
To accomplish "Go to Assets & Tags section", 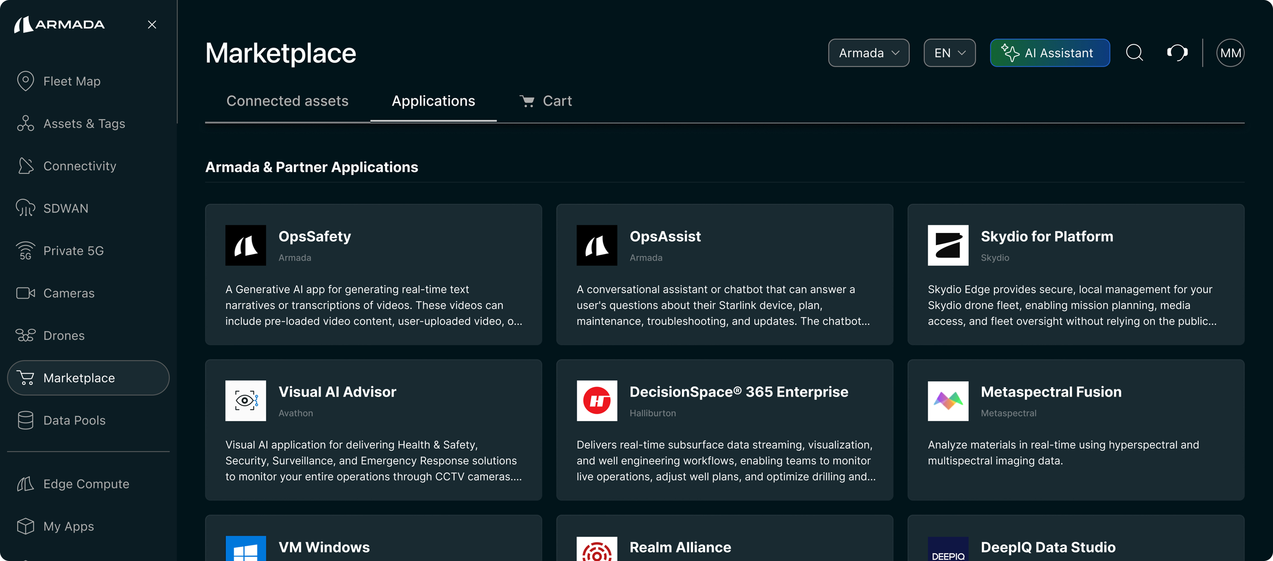I will pos(84,123).
